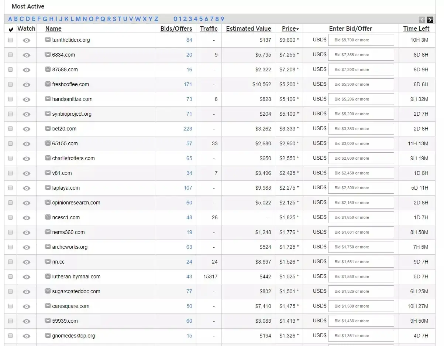The height and width of the screenshot is (346, 444).
Task: Tick the checkbox for 6834.com
Action: click(x=10, y=55)
